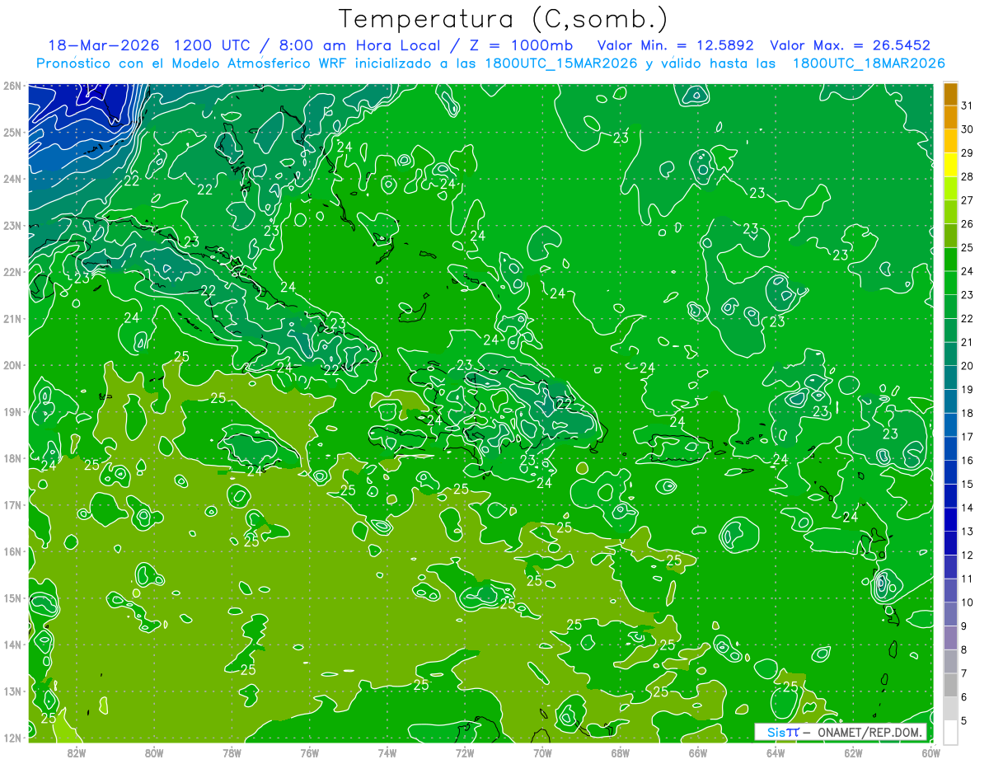Click the color bar legend label "20"
The height and width of the screenshot is (764, 989).
968,366
